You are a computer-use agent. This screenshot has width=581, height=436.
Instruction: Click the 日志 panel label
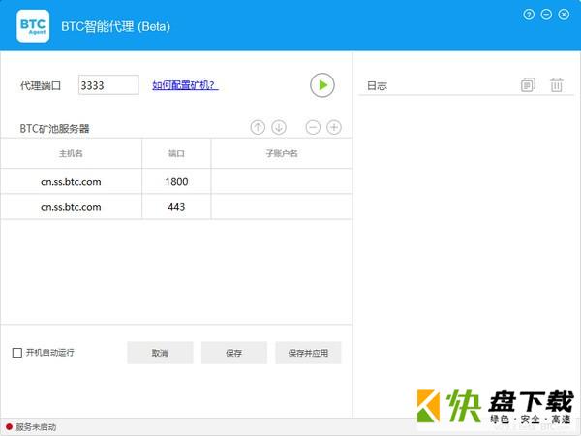377,85
